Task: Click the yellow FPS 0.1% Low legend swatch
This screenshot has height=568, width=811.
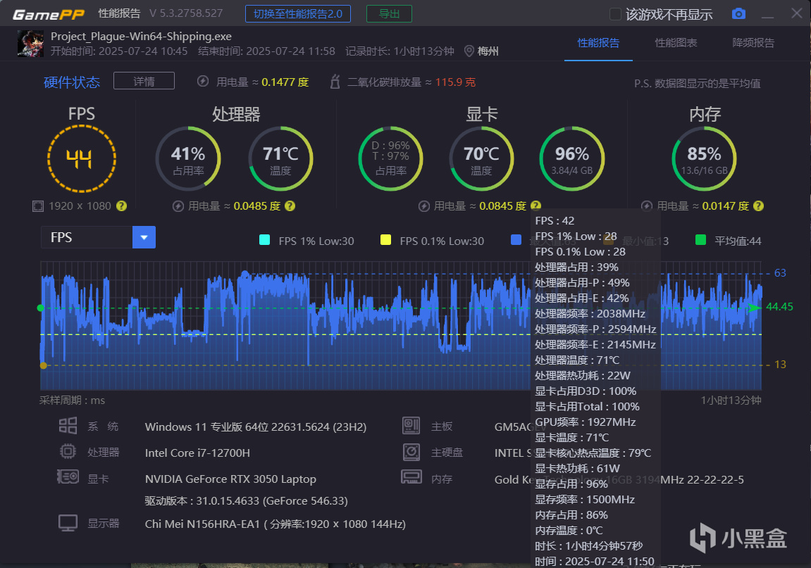Action: (x=385, y=240)
